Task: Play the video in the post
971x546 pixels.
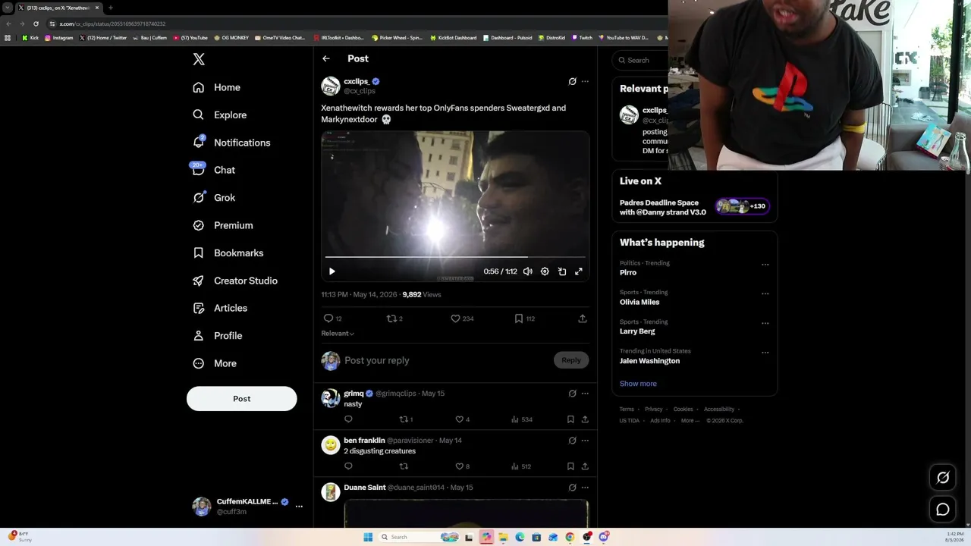Action: click(332, 271)
